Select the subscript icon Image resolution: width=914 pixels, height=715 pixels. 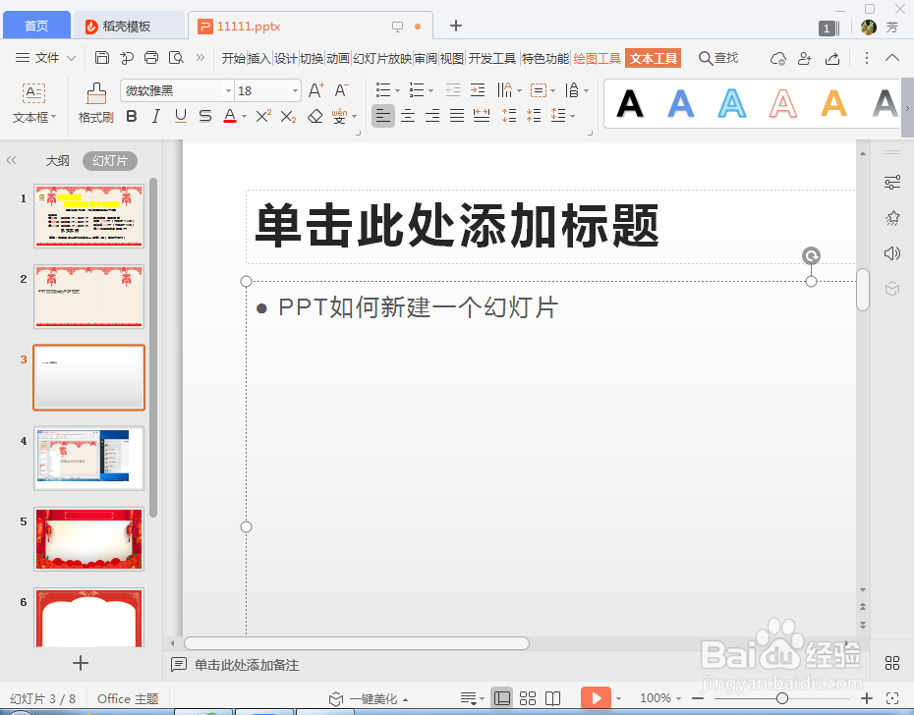[286, 116]
